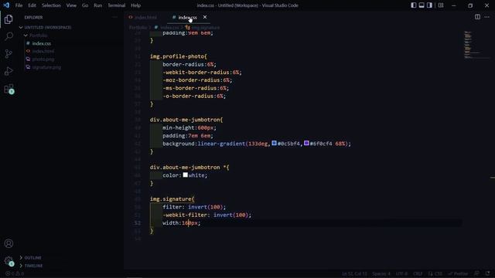Close the index.css tab
Image resolution: width=495 pixels, height=278 pixels.
coord(205,17)
